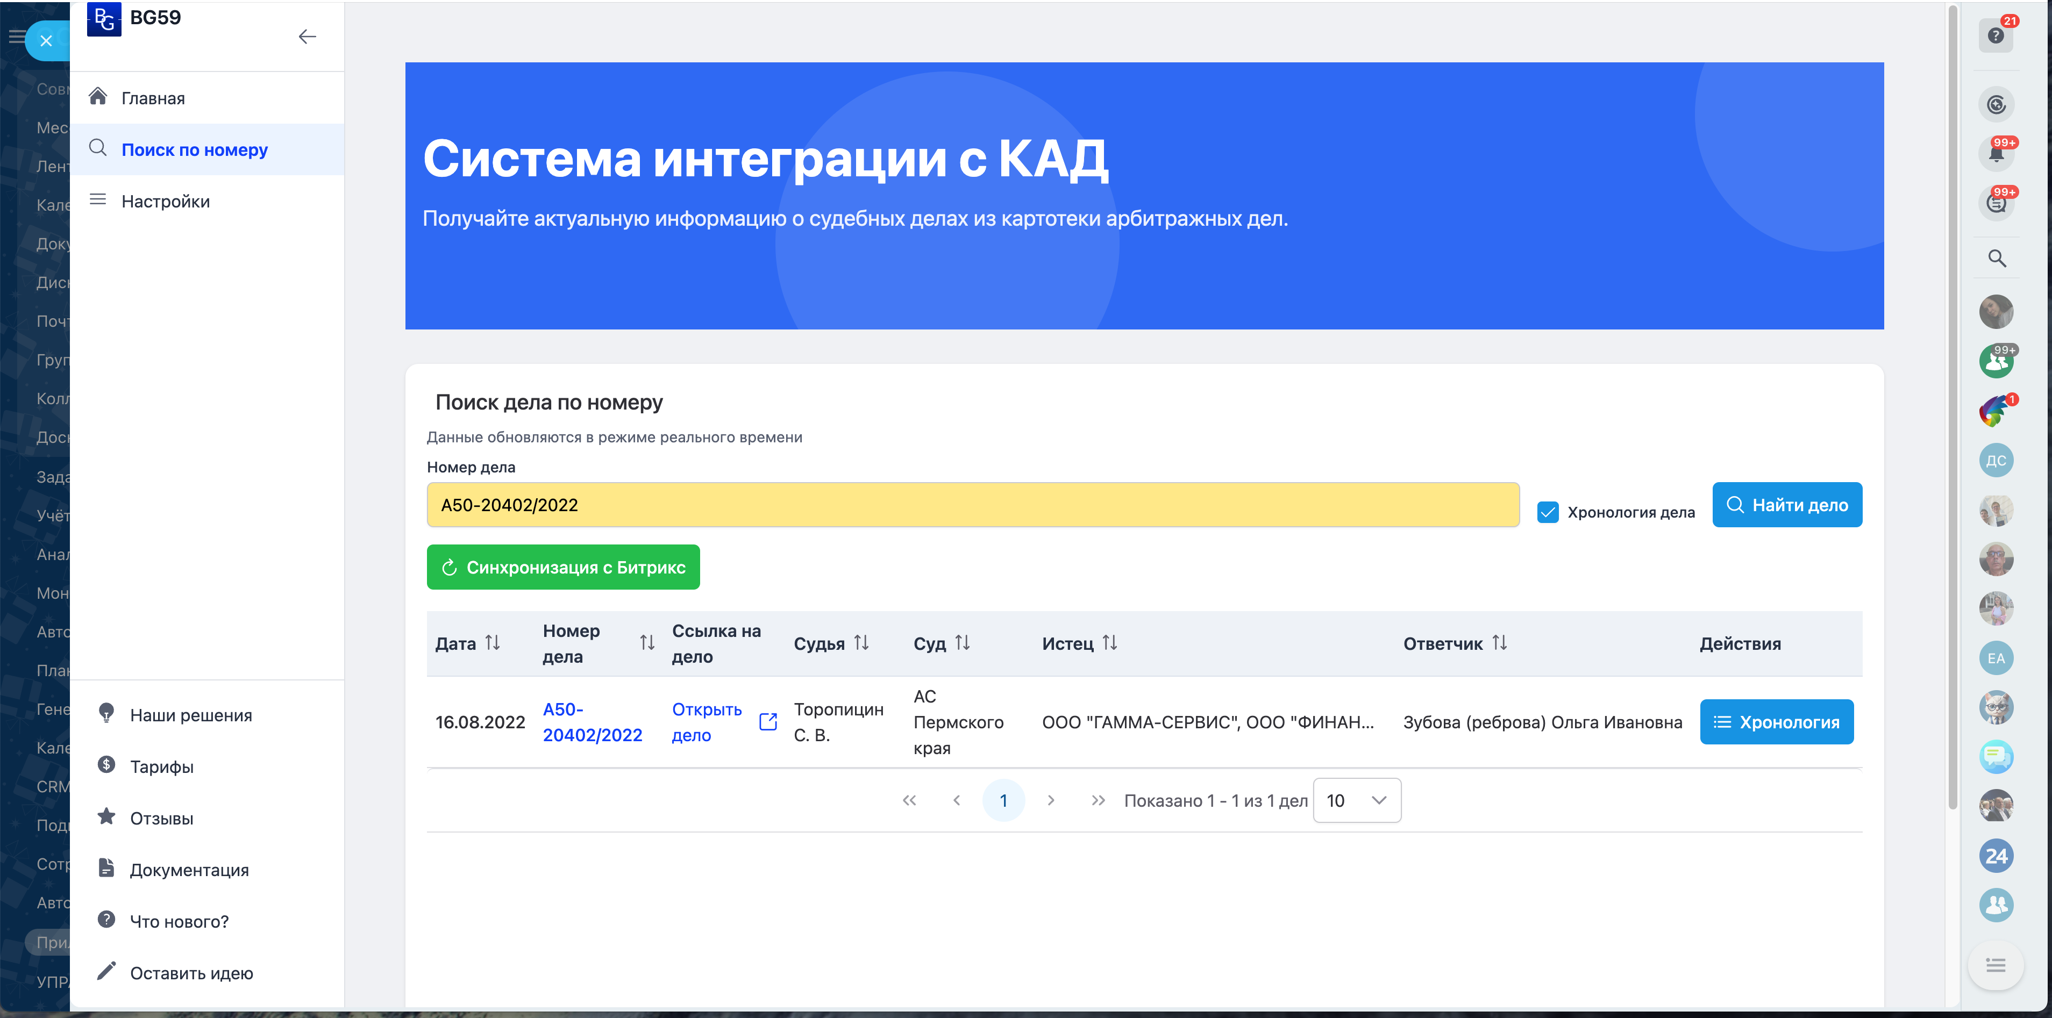Open the notifications bell icon

pyautogui.click(x=1996, y=154)
